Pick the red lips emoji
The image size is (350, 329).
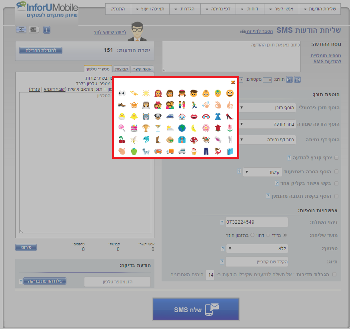194,116
